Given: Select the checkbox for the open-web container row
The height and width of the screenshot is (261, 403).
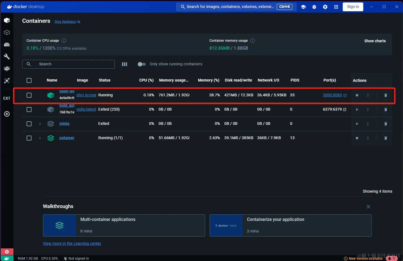Looking at the screenshot, I should [x=29, y=95].
